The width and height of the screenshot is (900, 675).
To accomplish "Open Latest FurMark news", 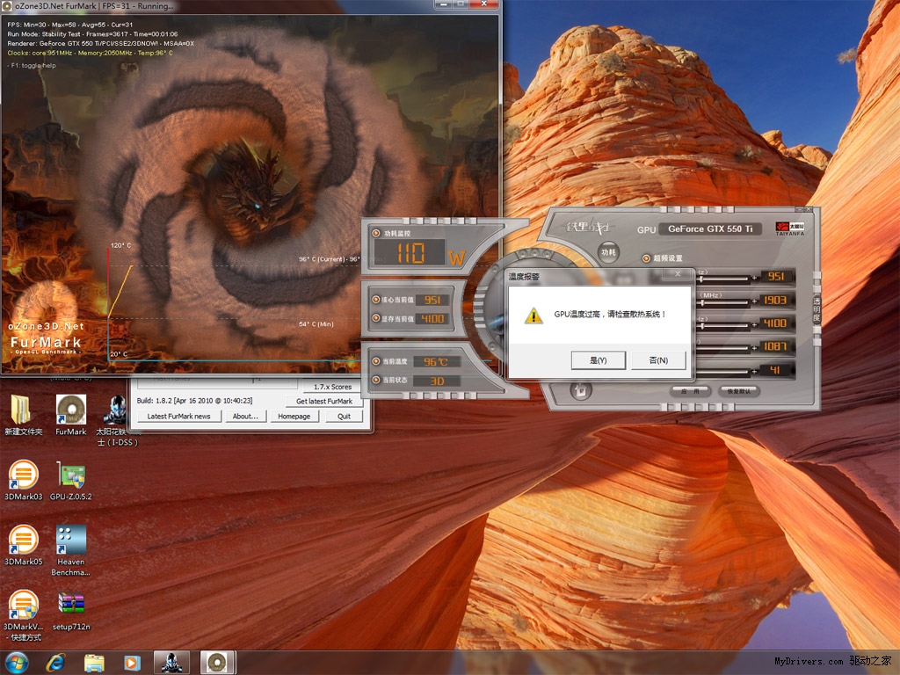I will [178, 416].
